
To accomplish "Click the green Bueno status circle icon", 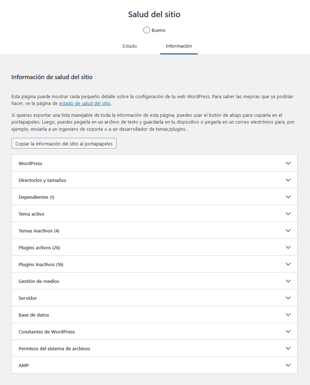I will click(146, 30).
